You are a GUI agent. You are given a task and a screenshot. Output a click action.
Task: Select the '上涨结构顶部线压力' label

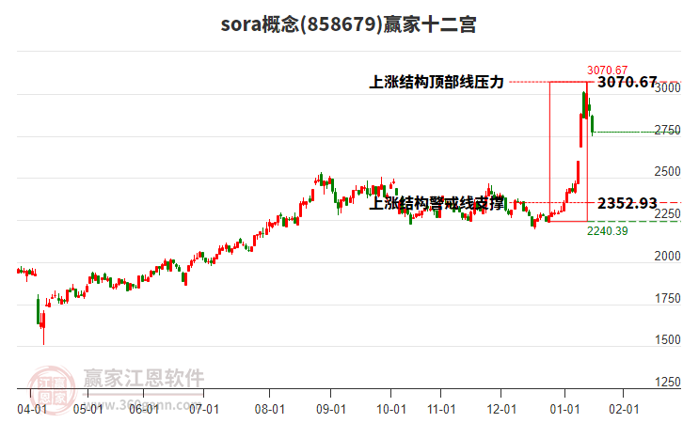point(437,82)
